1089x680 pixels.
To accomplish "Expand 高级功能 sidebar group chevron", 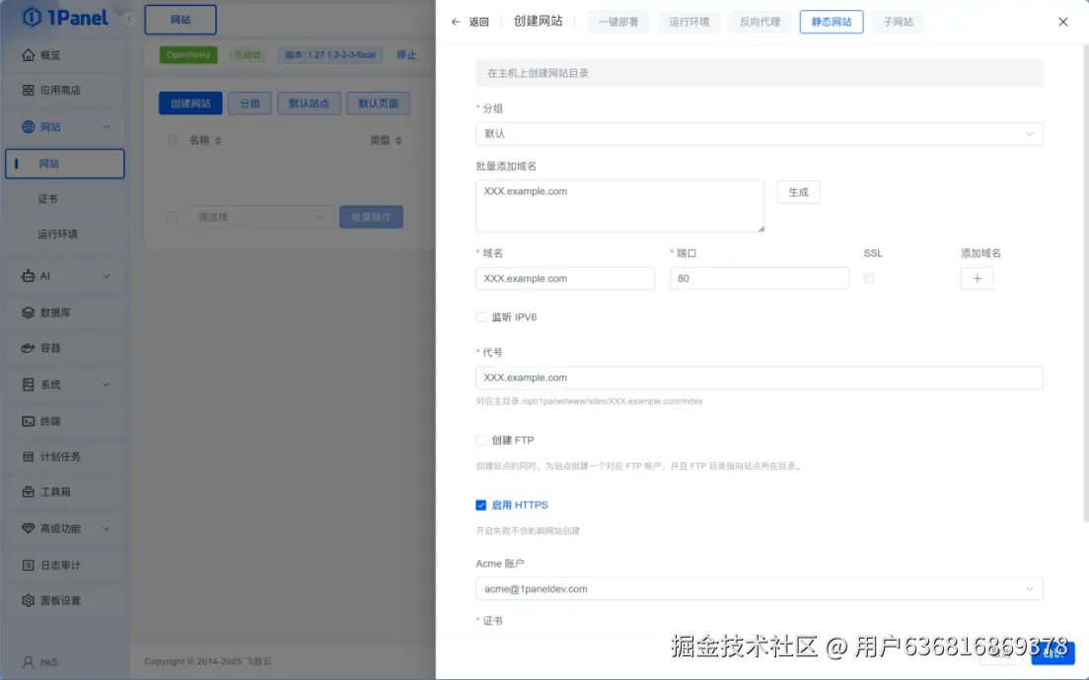I will point(107,529).
